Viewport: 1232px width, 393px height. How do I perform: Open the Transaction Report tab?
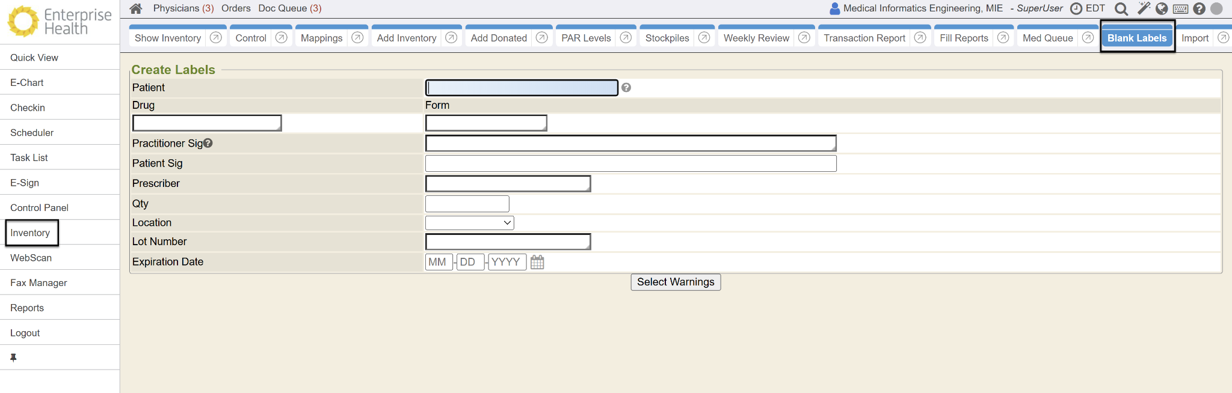coord(864,38)
